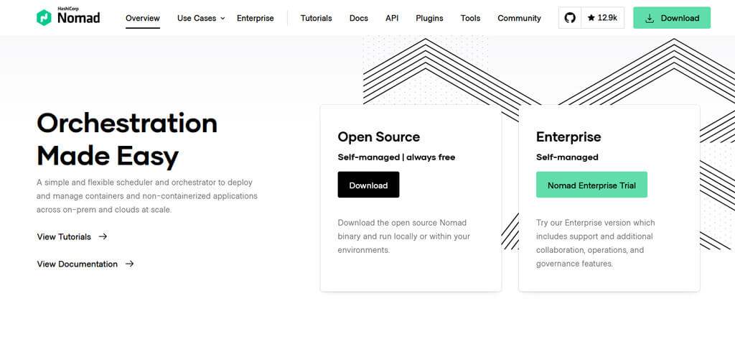
Task: Go to the Overview tab
Action: coord(143,18)
